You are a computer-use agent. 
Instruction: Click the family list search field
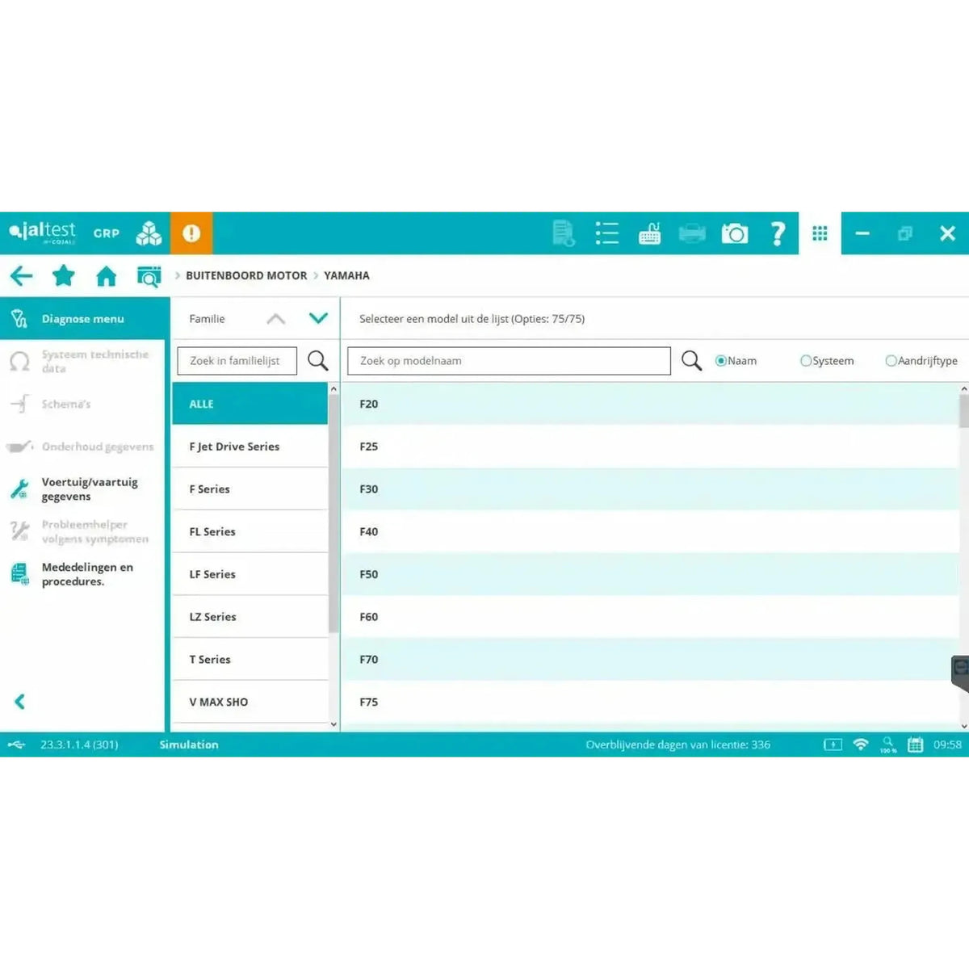pos(237,361)
